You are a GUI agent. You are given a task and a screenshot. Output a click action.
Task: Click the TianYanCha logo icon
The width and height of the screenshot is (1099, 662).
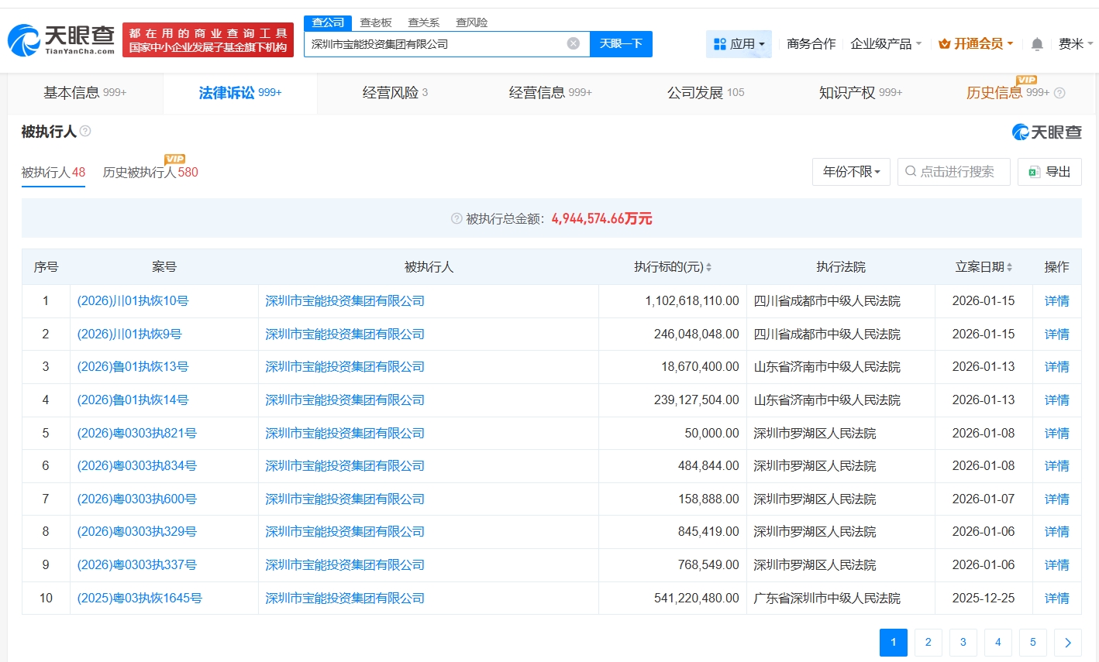pyautogui.click(x=23, y=40)
